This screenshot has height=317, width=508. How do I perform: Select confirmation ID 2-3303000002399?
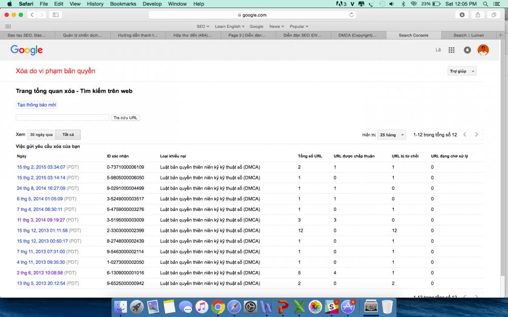(125, 231)
